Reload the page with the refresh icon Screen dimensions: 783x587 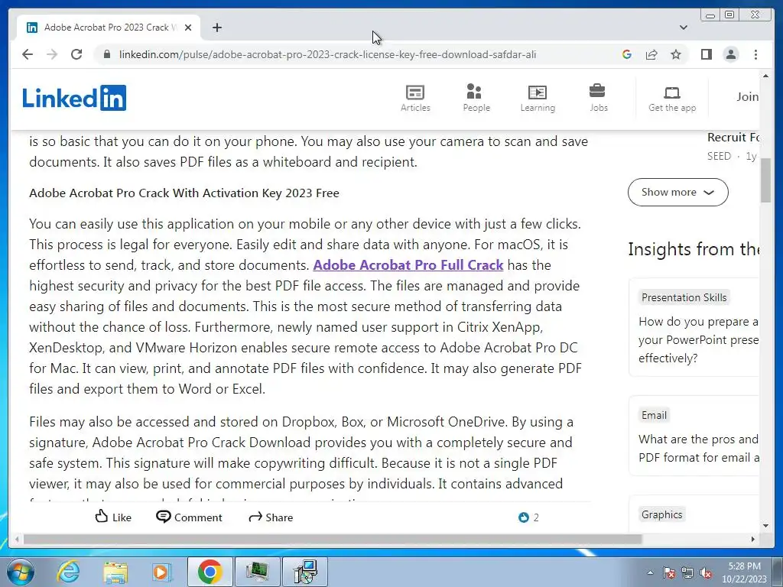[x=76, y=54]
